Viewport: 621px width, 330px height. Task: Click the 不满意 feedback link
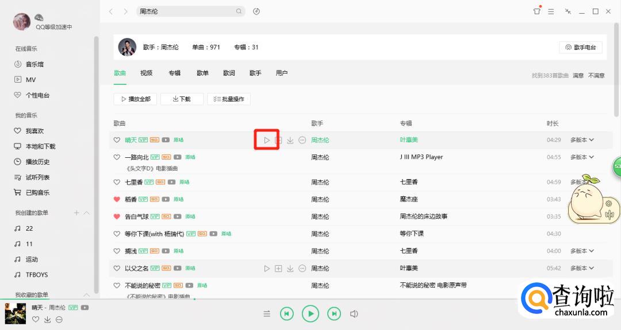596,76
